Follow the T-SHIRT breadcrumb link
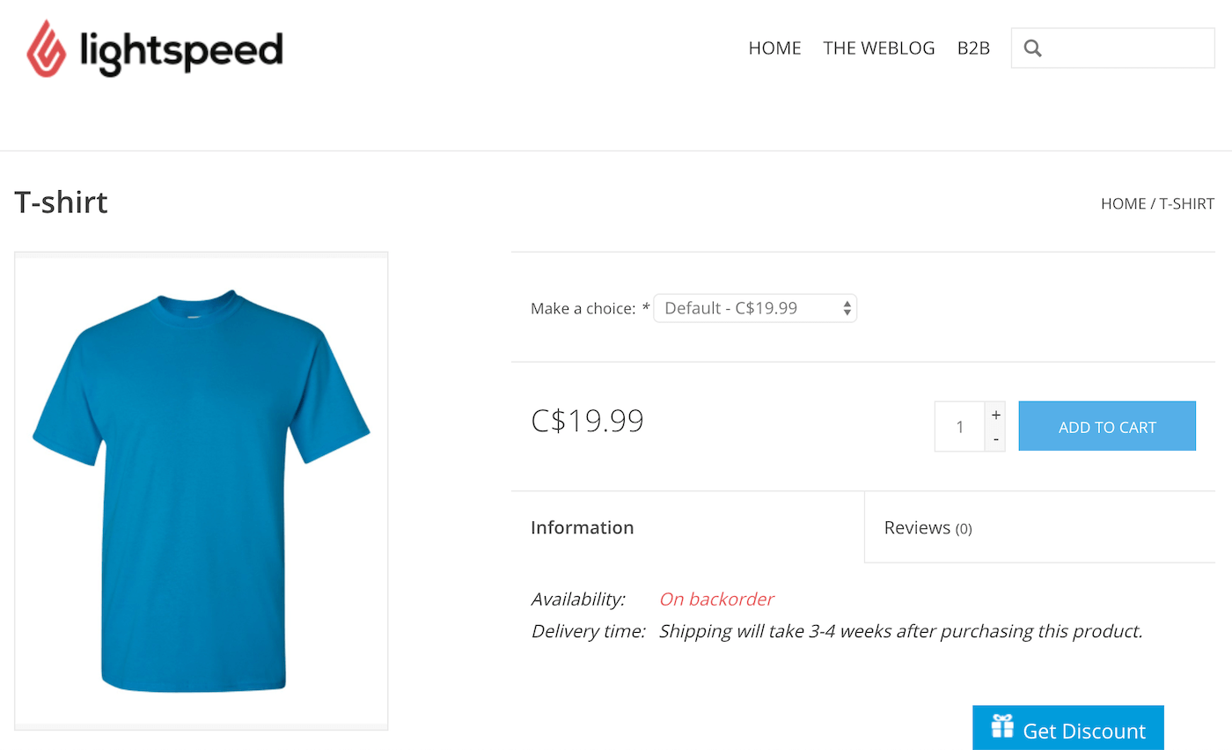The height and width of the screenshot is (750, 1232). [1186, 203]
